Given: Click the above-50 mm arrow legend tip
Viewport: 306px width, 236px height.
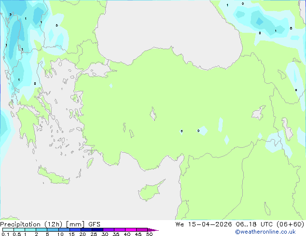Looking at the screenshot, I should pos(153,230).
